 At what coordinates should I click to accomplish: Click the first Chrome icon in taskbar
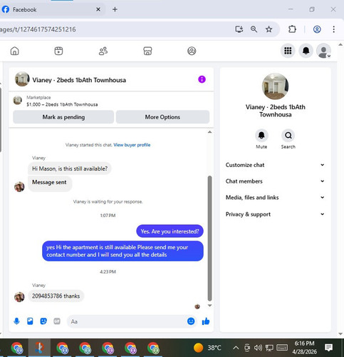tap(17, 348)
